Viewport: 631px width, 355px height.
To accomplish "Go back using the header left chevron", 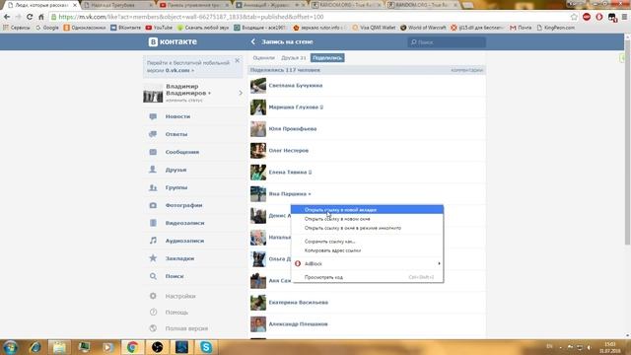I will 253,41.
